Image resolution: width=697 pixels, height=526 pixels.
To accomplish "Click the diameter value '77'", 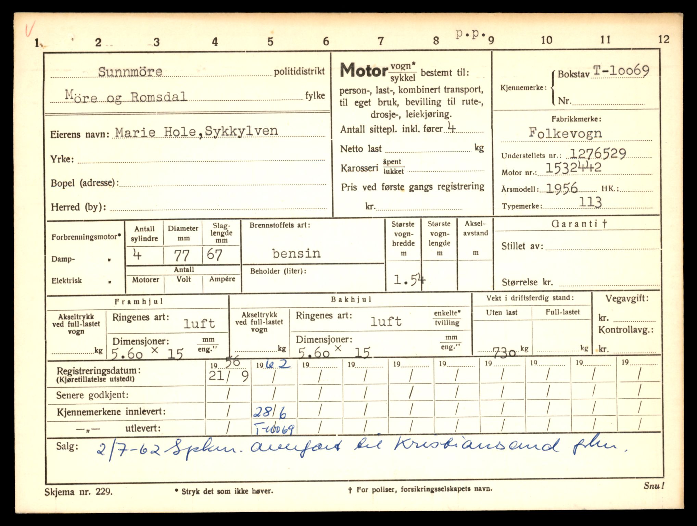I will [181, 255].
